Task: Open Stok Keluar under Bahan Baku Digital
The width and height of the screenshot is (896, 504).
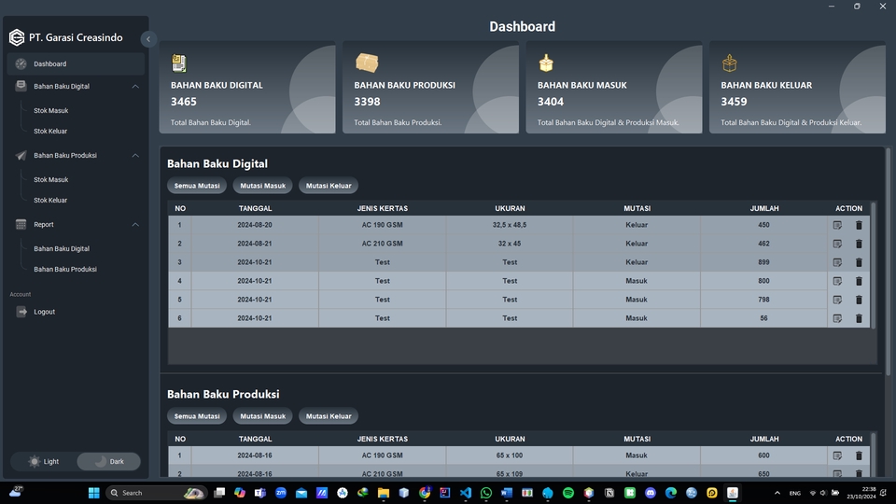Action: click(x=50, y=131)
